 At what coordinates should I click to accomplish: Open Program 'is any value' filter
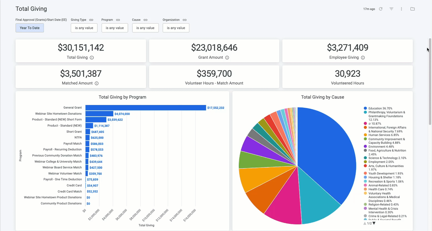tap(115, 28)
